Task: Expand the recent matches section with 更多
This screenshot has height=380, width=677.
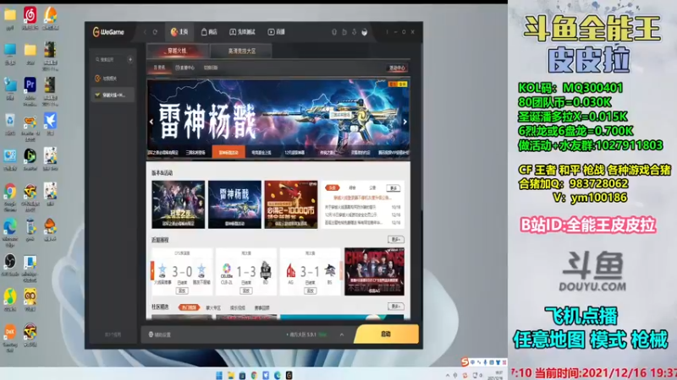Action: [x=395, y=240]
